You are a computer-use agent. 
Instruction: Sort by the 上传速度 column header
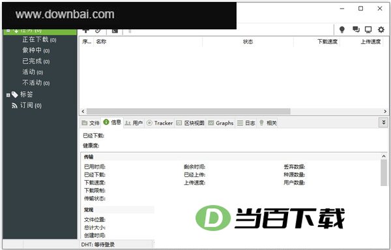(362, 42)
